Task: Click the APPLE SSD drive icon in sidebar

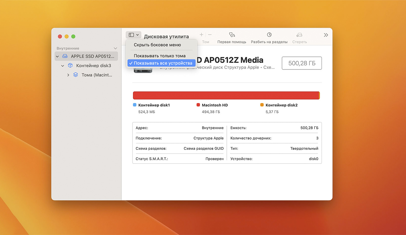Action: 65,56
